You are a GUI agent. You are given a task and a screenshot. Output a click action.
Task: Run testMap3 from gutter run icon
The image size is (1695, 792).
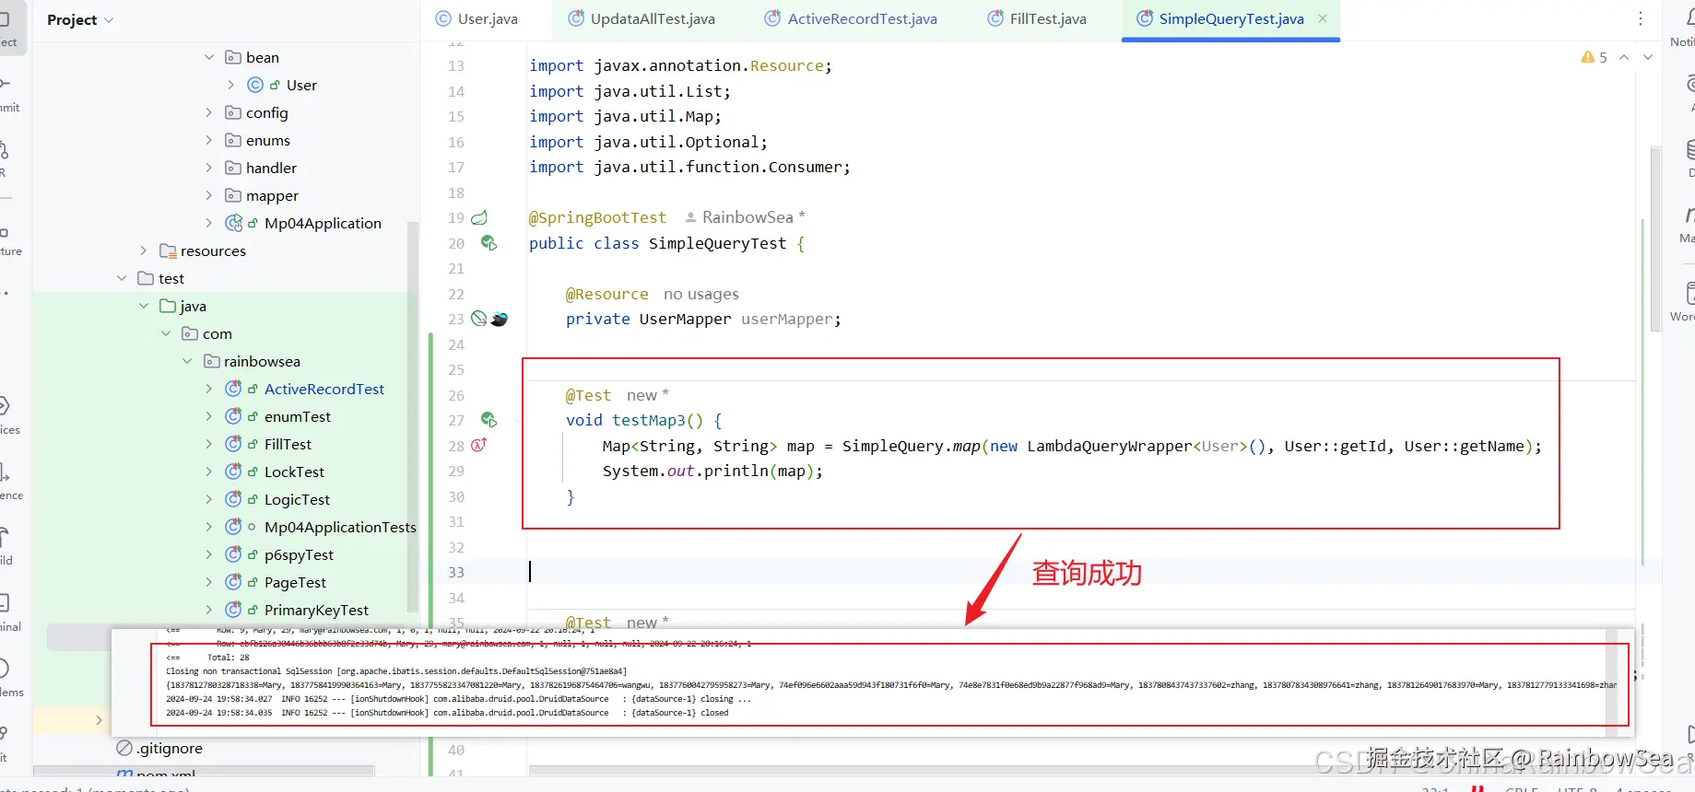point(488,420)
